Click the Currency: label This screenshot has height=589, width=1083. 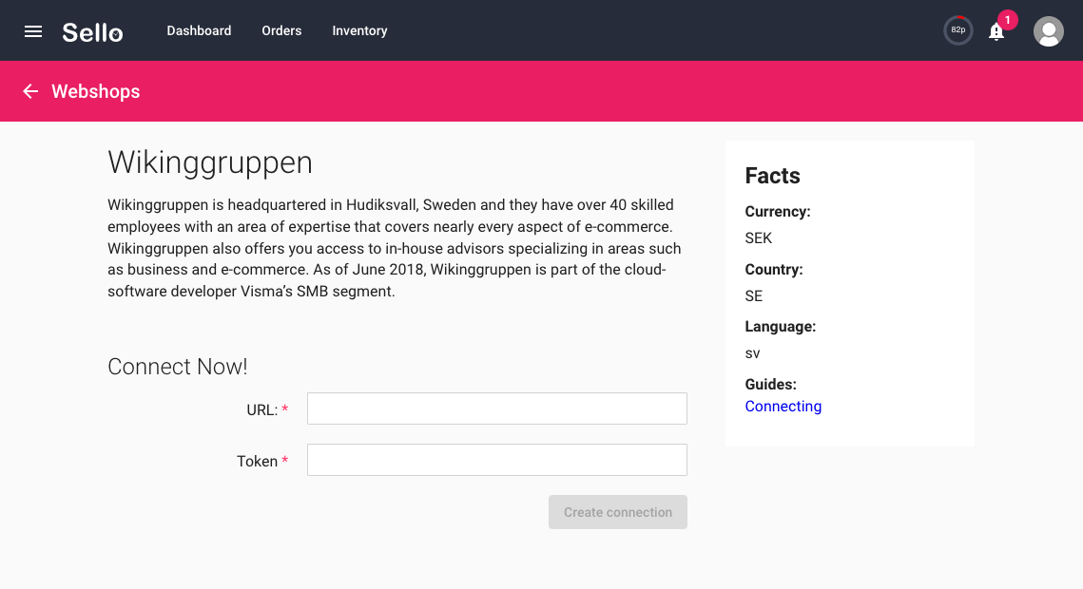(x=778, y=212)
